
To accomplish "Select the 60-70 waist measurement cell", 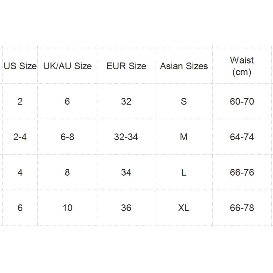I will 242,101.
